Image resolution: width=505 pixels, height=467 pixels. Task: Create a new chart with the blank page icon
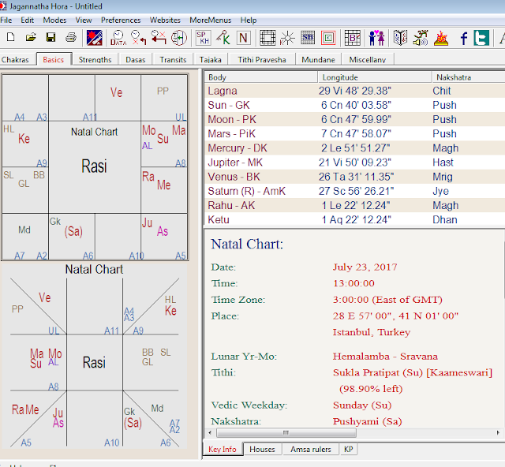pos(10,37)
